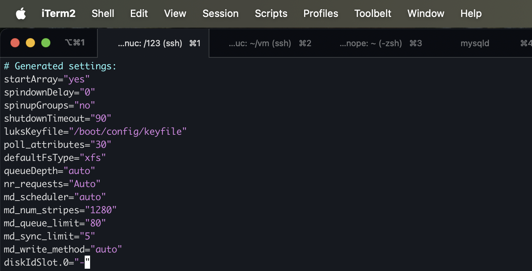Open the Help menu
This screenshot has width=532, height=271.
(471, 14)
